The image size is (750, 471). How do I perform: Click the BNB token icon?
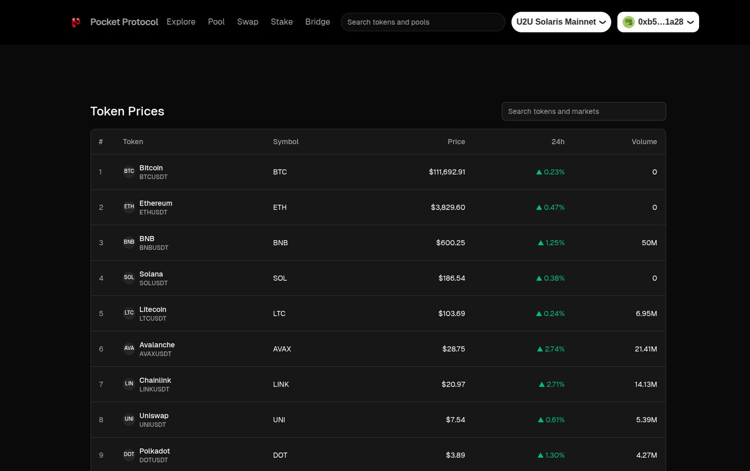(x=129, y=242)
